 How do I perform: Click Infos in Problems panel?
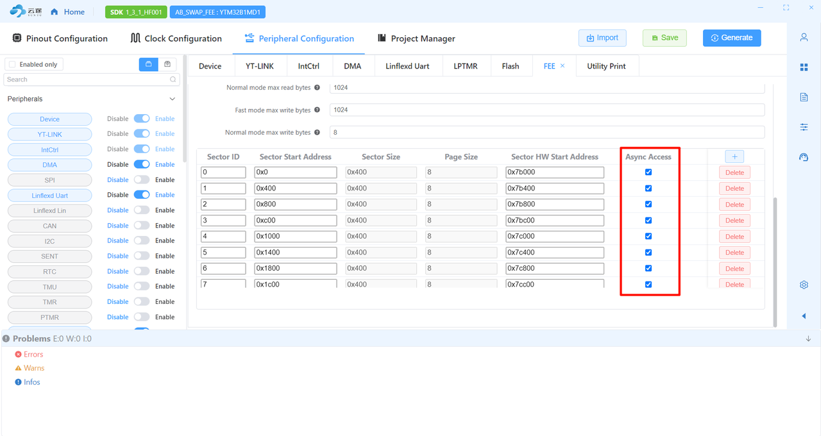pos(32,382)
